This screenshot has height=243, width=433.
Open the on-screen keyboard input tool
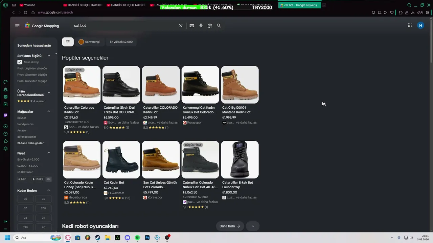[192, 26]
